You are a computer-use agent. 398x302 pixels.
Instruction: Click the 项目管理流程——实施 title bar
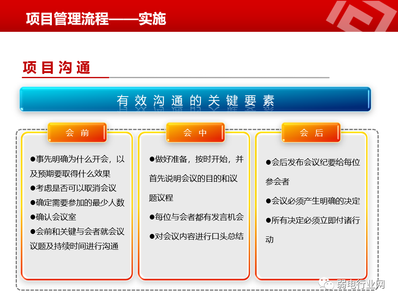click(96, 19)
